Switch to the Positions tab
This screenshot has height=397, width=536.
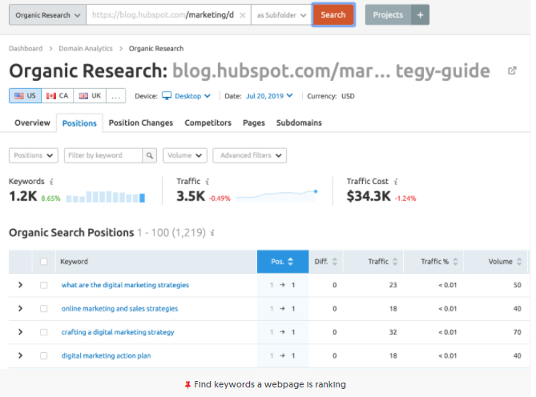[79, 123]
